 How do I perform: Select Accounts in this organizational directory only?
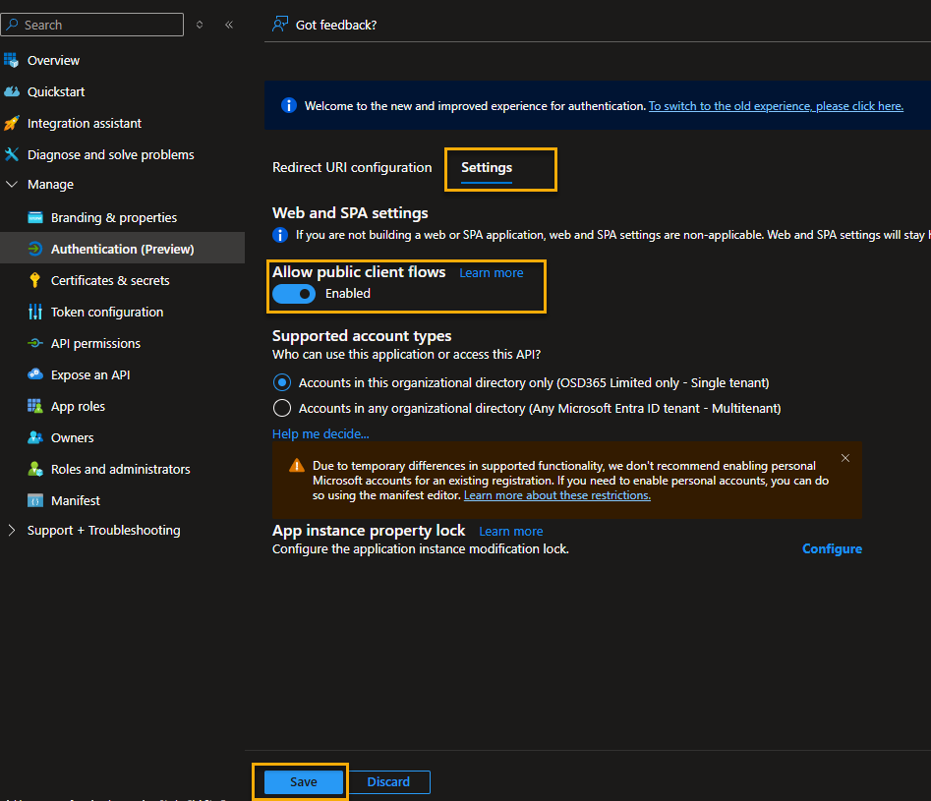[282, 382]
